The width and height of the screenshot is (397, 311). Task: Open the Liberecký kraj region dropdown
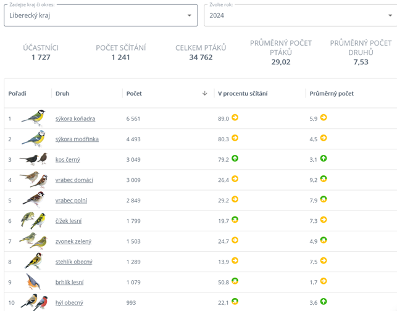pyautogui.click(x=93, y=15)
